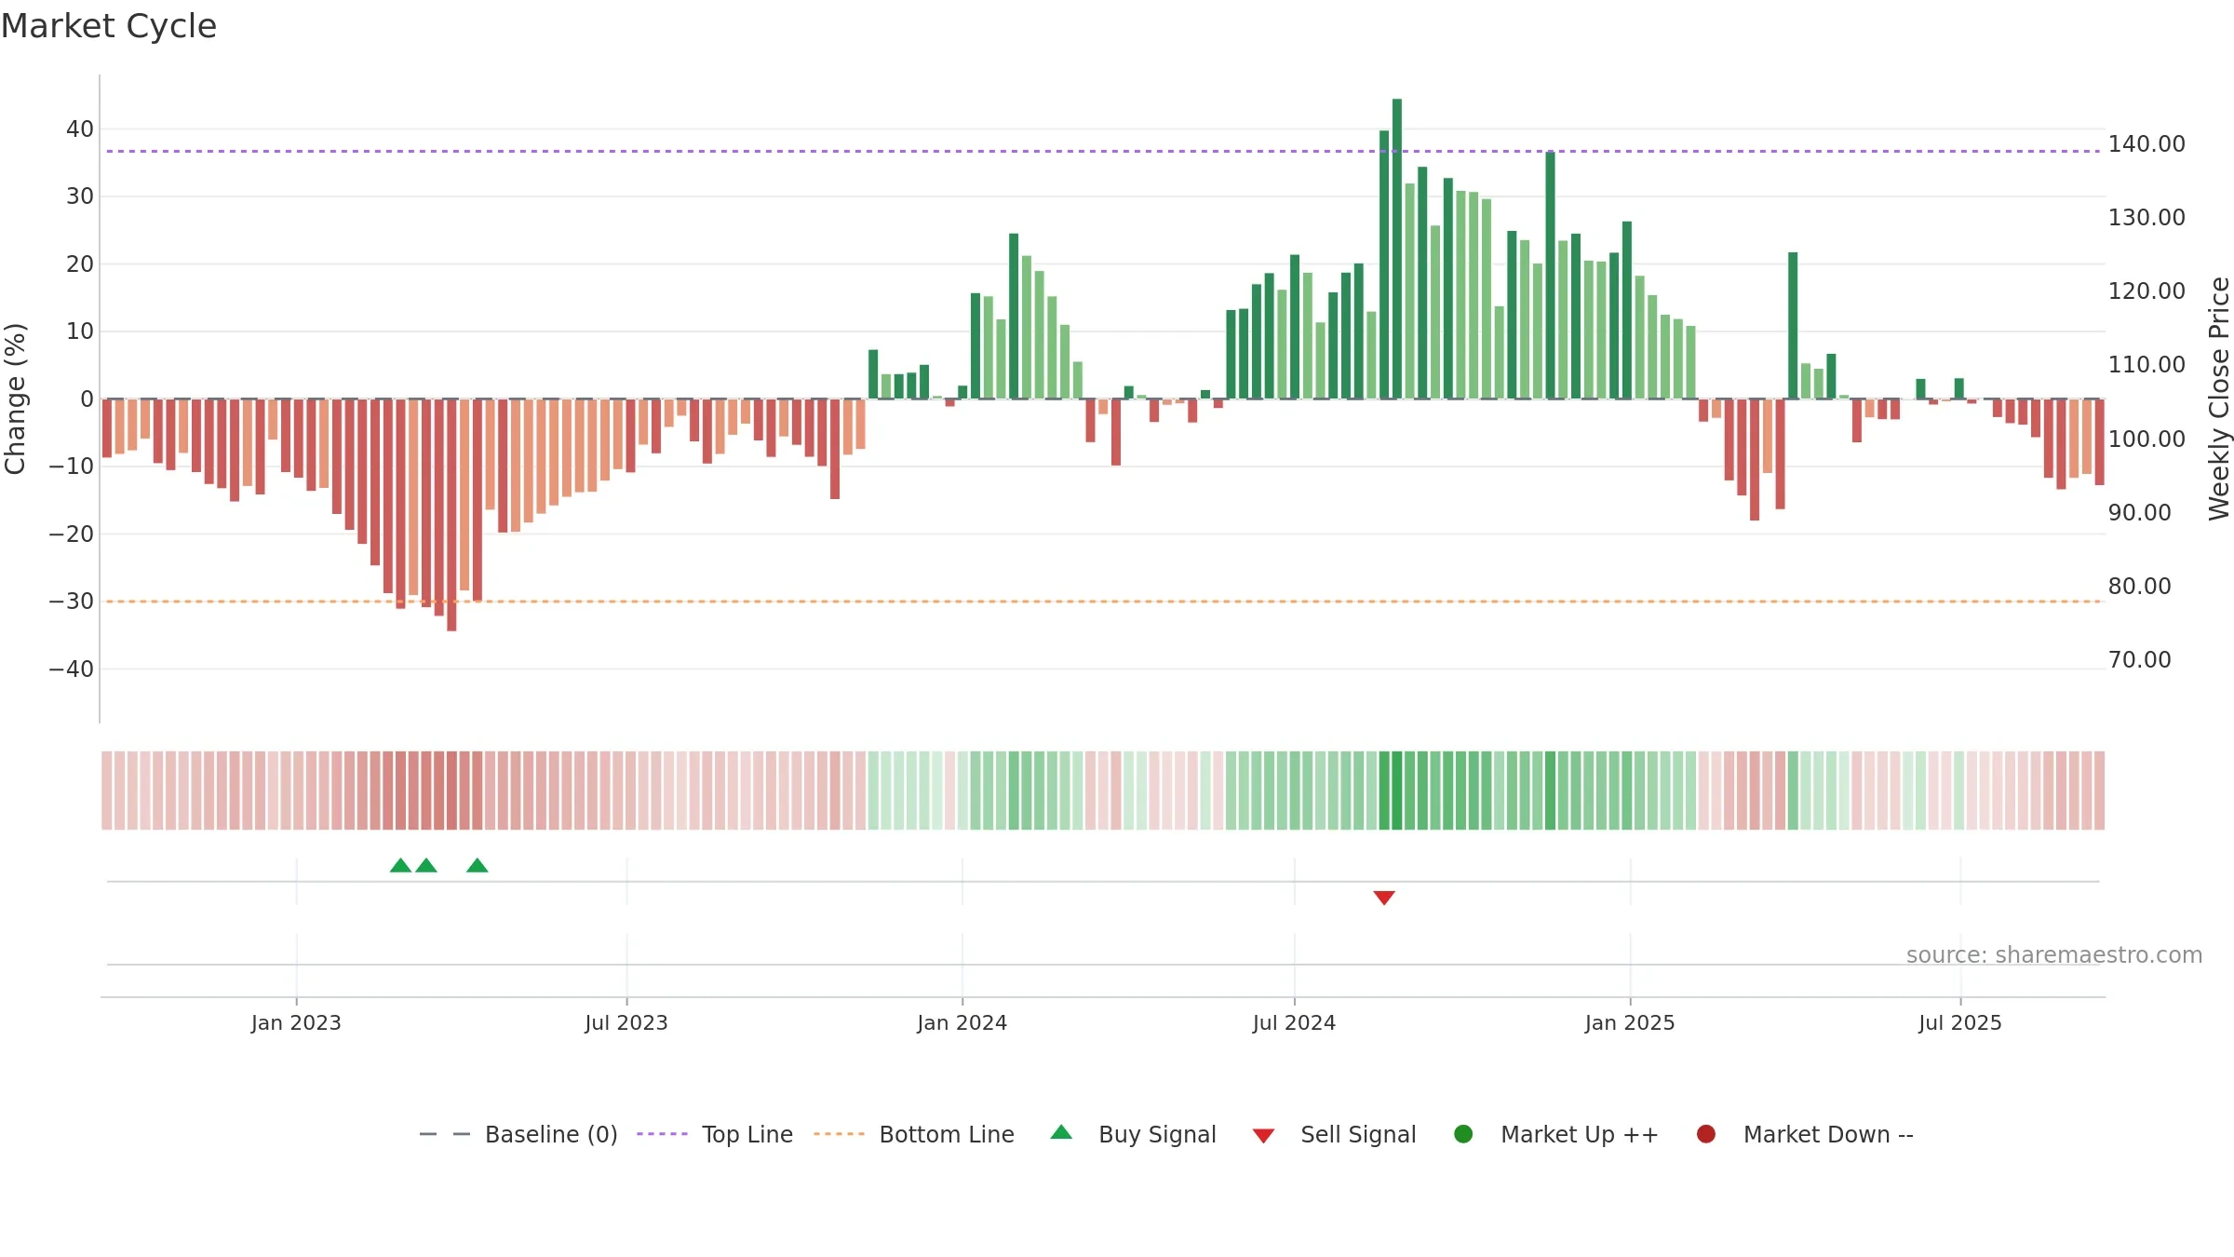Click the red sell signal triangle marker
The width and height of the screenshot is (2234, 1257).
[x=1384, y=898]
